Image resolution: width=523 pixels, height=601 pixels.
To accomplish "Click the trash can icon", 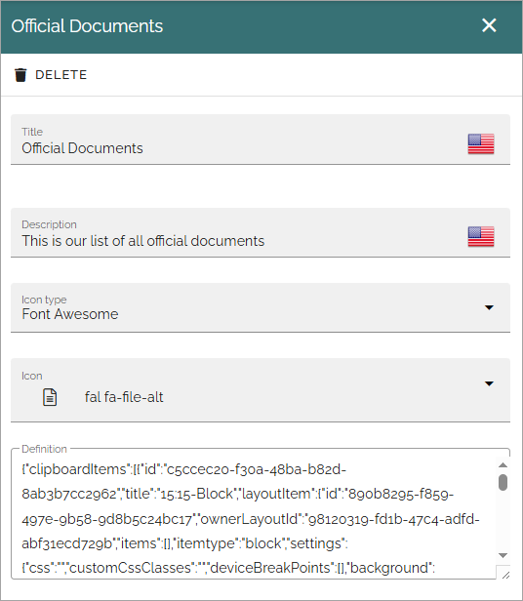I will (20, 75).
